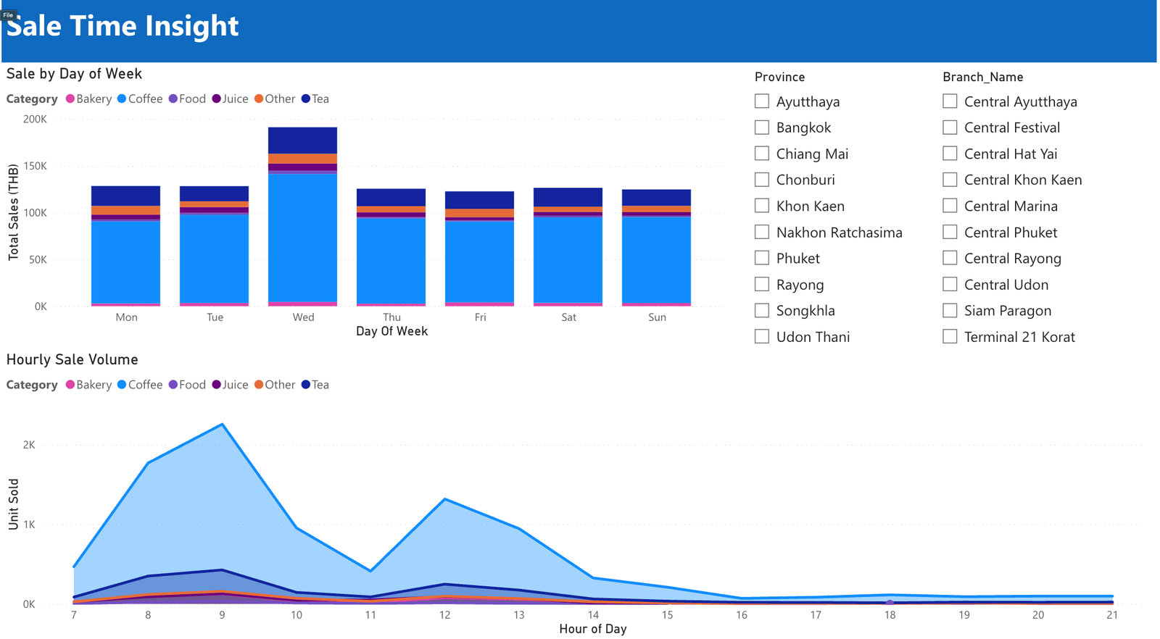
Task: Click the Coffee legend dot in Hourly Sale Volume
Action: click(x=122, y=385)
